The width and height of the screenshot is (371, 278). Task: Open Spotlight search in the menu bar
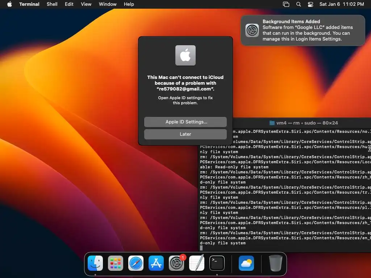tap(299, 4)
